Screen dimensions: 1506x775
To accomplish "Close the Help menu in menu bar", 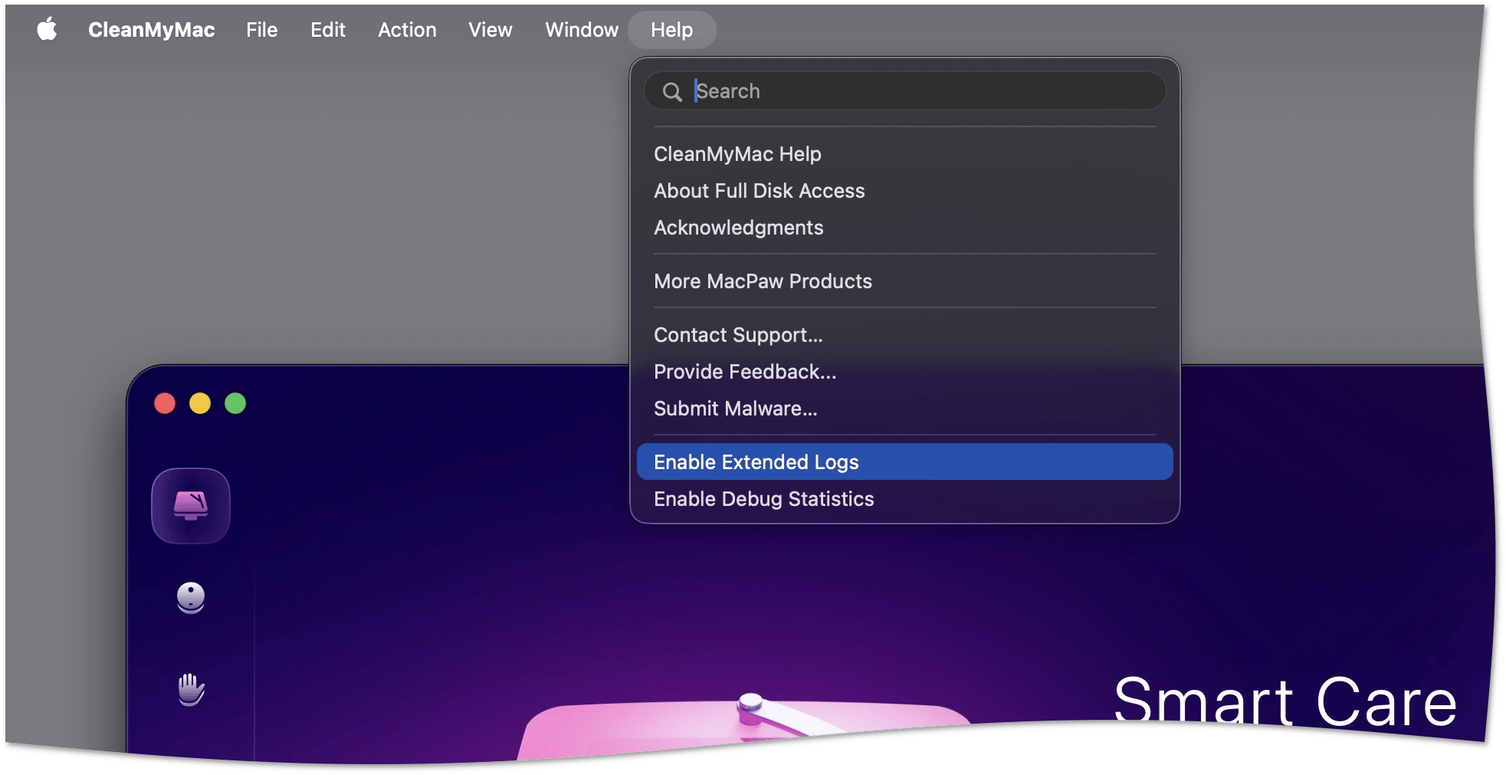I will [672, 30].
